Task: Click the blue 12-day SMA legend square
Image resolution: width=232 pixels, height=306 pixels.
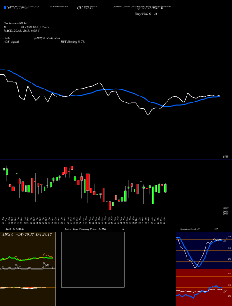Action: coord(5,7)
